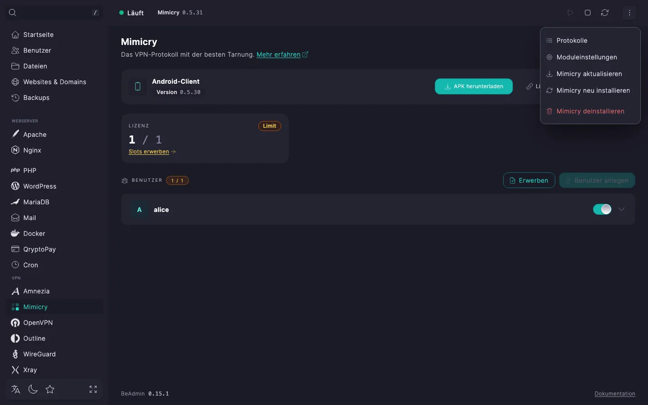Image resolution: width=648 pixels, height=405 pixels.
Task: Click the restart module icon in top bar
Action: (x=605, y=13)
